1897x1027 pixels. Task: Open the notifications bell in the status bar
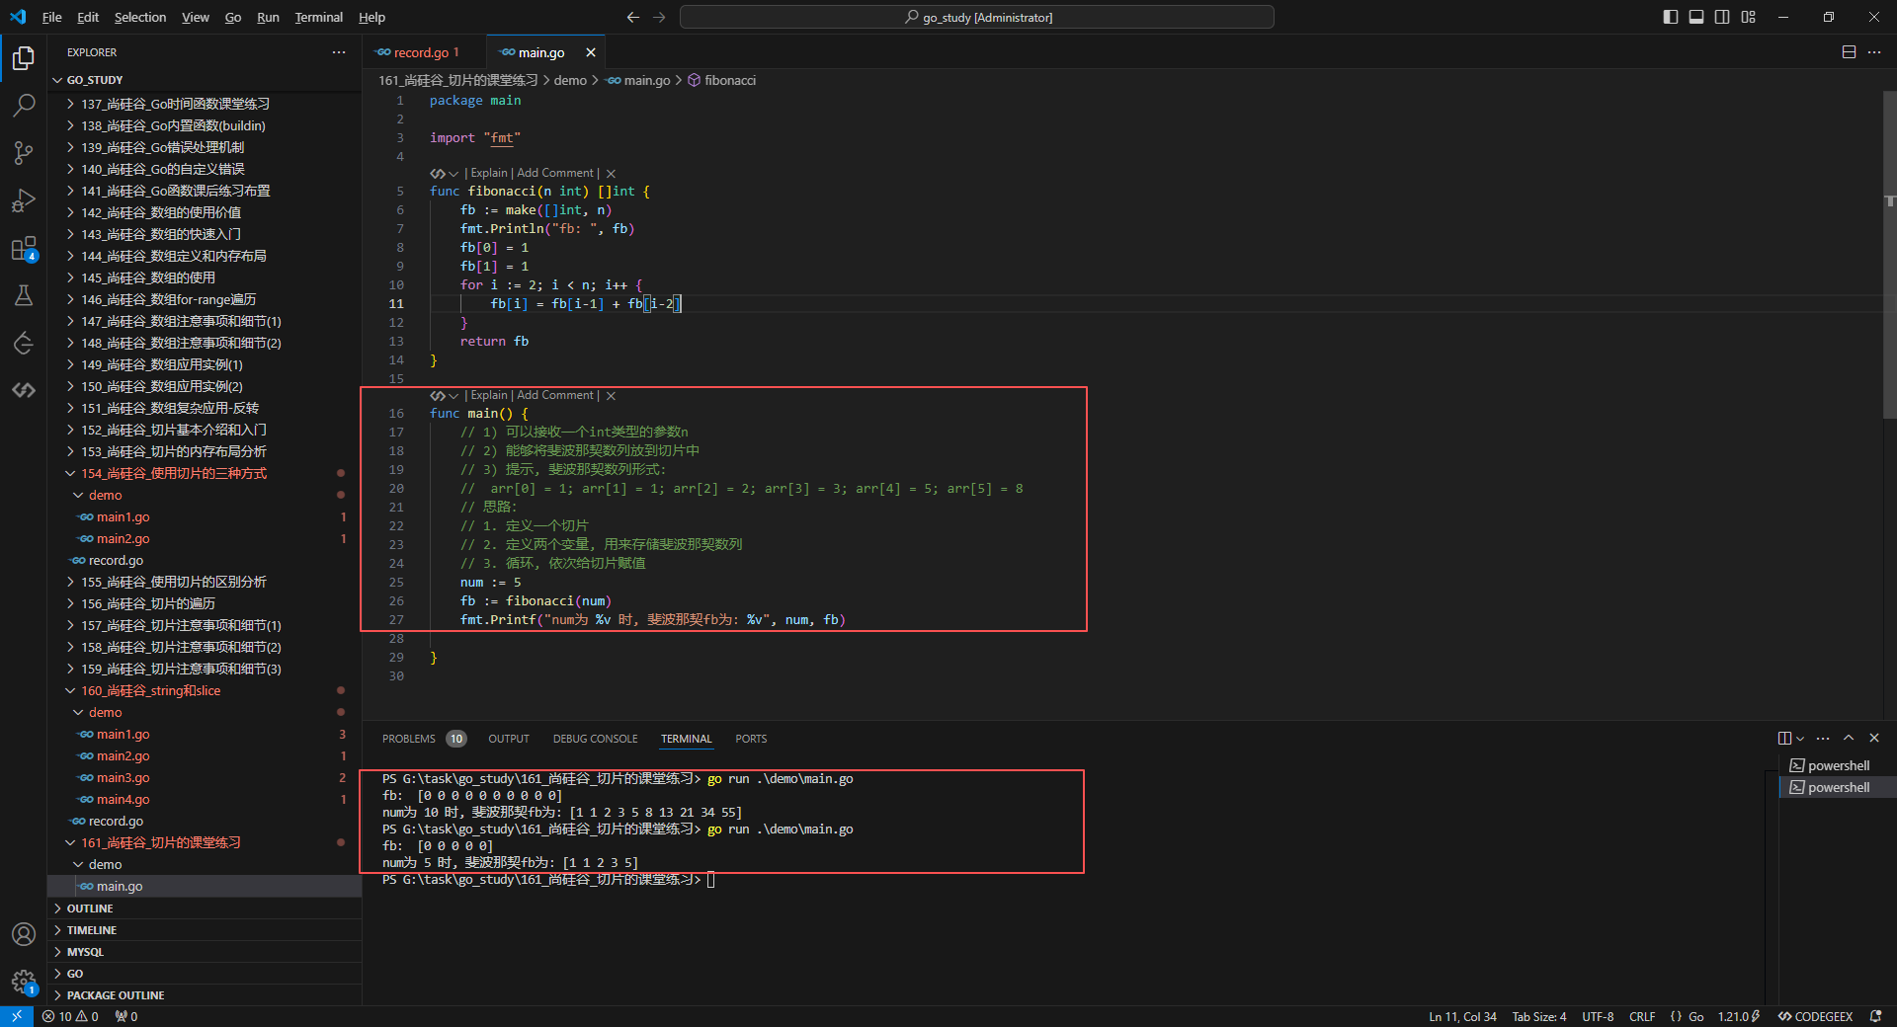pos(1875,1016)
